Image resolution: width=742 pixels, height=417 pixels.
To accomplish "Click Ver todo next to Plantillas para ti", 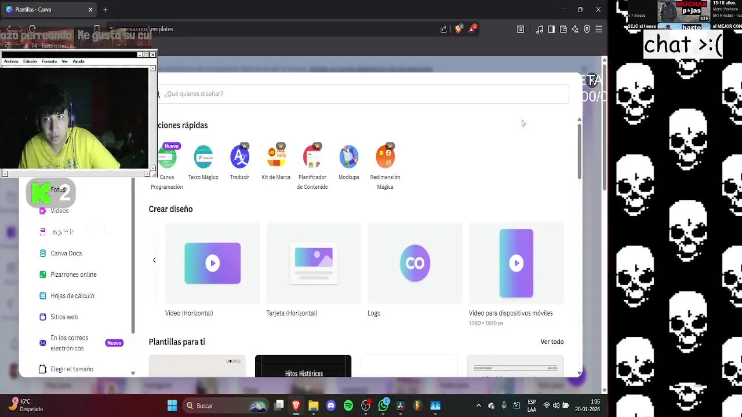I will [552, 342].
